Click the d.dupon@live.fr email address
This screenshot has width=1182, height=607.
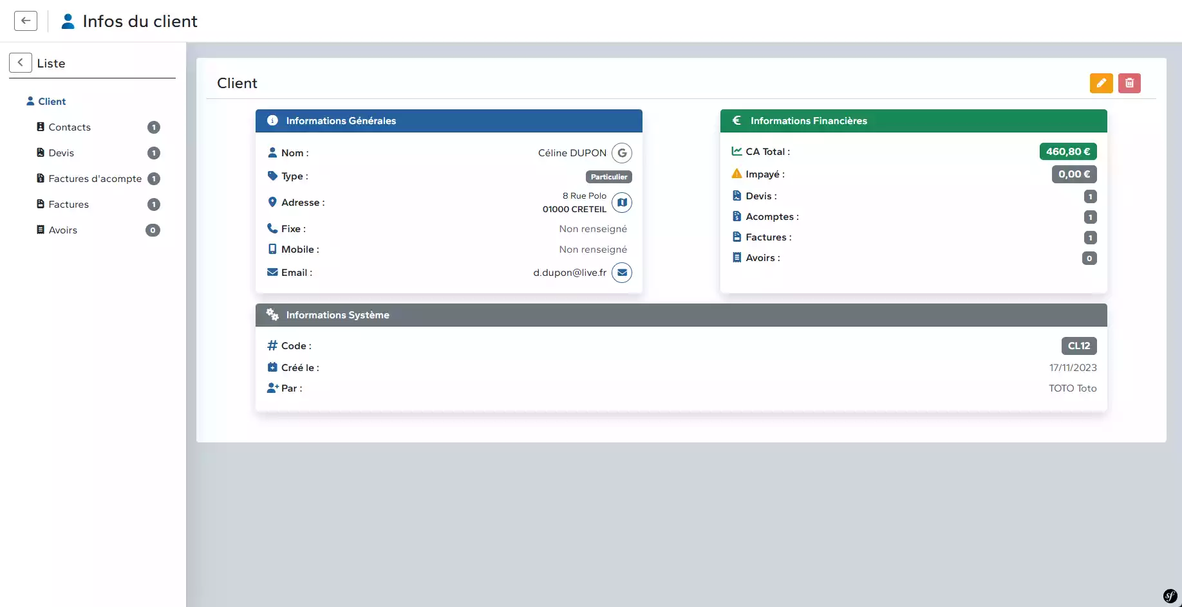pos(569,273)
